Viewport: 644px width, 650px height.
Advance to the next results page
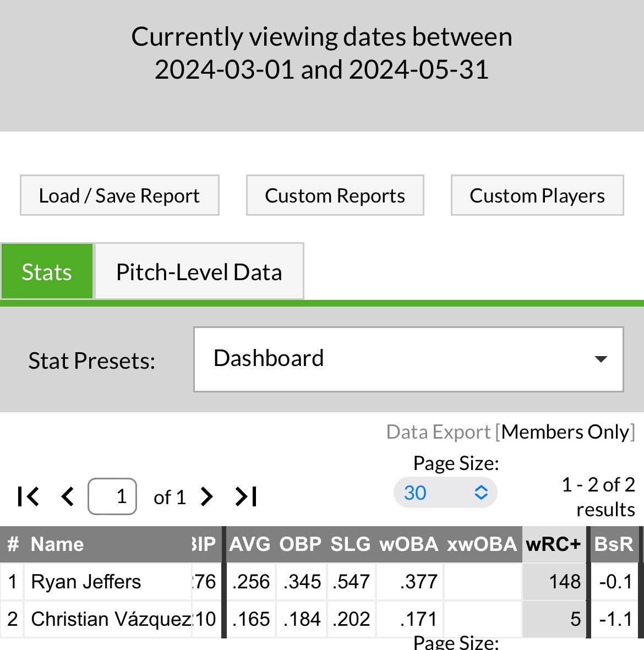pos(206,496)
